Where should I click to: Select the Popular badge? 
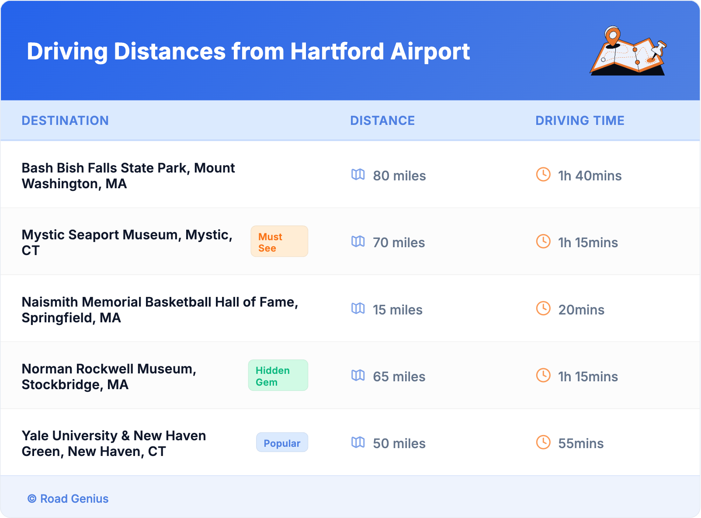282,443
